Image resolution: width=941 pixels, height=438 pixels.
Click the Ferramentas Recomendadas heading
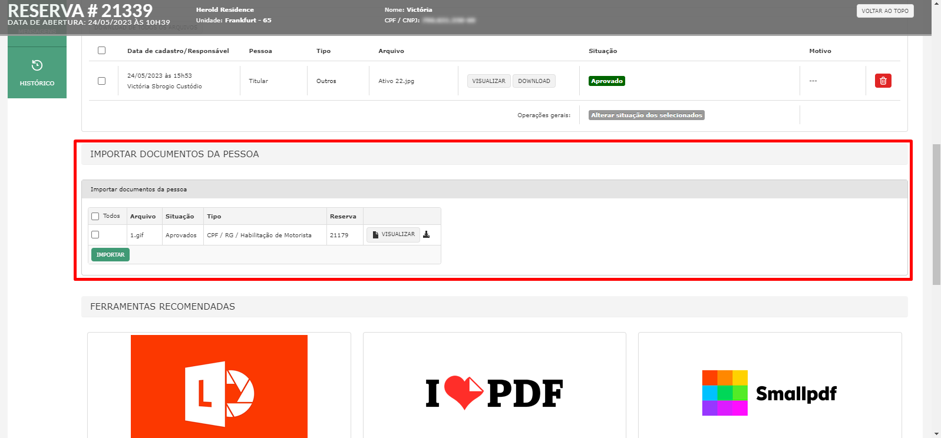point(163,307)
